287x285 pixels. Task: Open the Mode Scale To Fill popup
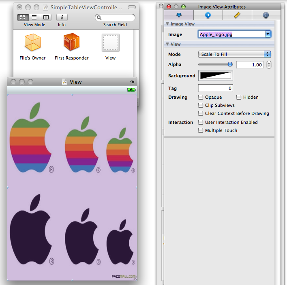tap(234, 54)
